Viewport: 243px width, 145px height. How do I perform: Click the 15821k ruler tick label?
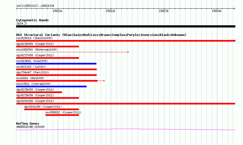point(58,11)
